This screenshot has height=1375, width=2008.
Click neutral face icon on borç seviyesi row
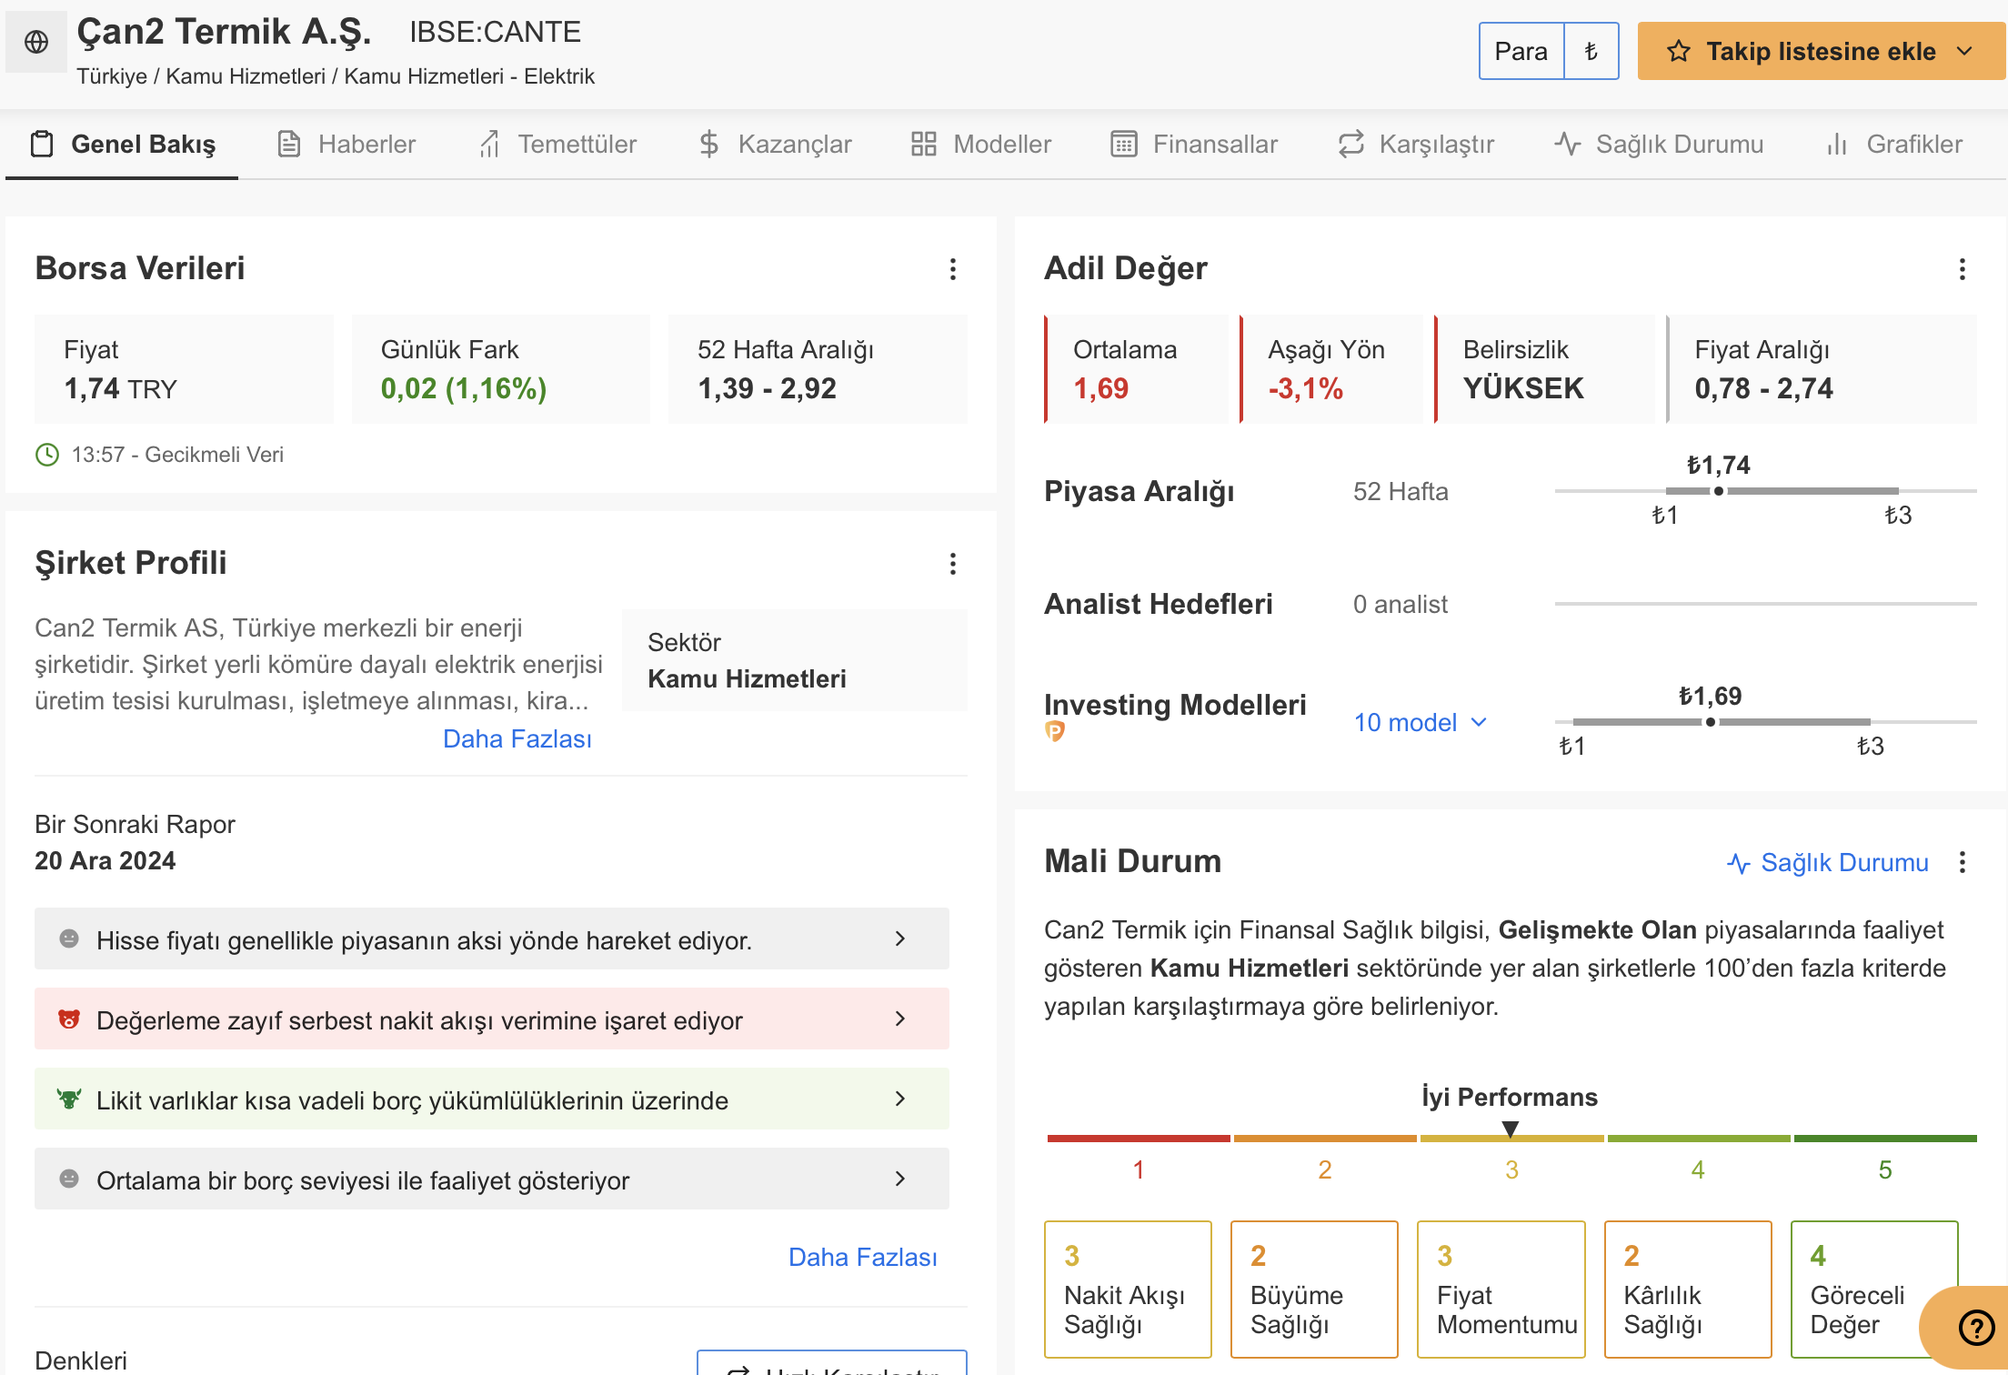coord(69,1179)
